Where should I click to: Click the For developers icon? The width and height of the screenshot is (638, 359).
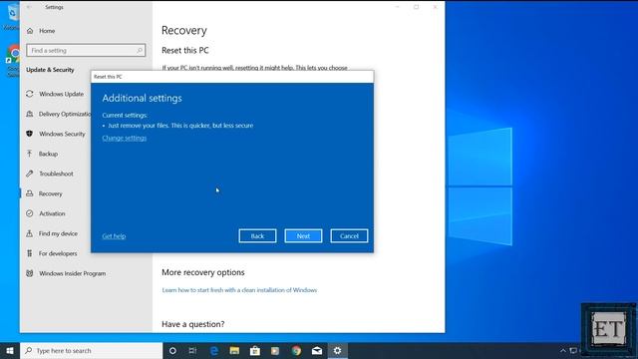[30, 253]
